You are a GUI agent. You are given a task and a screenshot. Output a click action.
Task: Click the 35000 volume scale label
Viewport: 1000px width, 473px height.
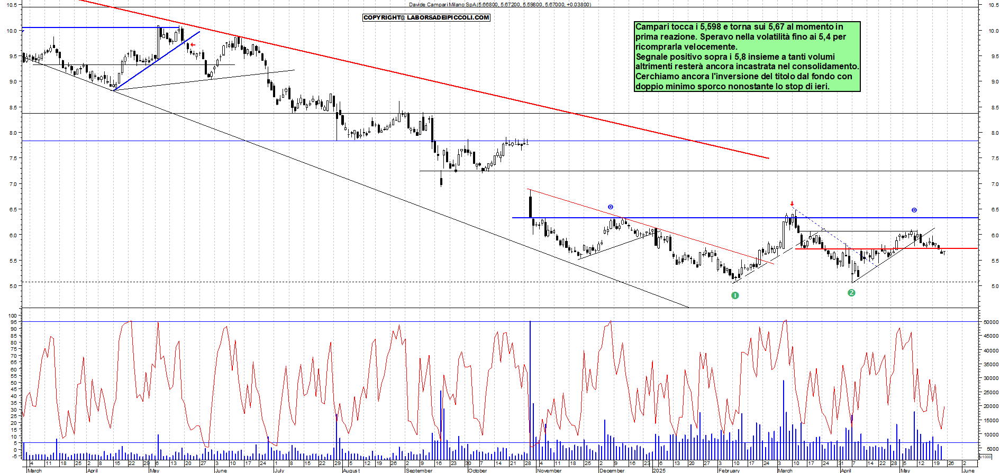990,364
